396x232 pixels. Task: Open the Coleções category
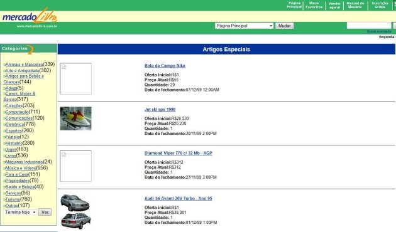pyautogui.click(x=14, y=106)
